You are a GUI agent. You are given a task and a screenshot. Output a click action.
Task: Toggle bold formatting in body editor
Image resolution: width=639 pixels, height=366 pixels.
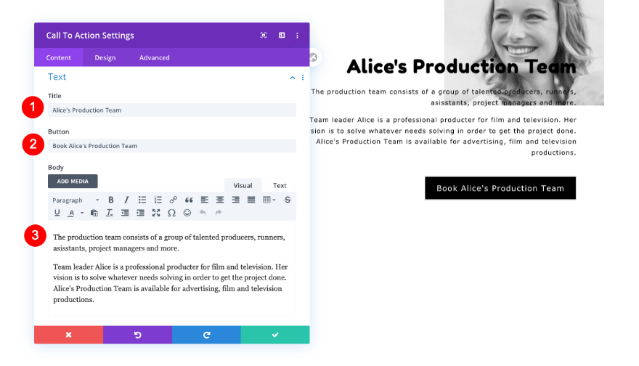tap(111, 200)
